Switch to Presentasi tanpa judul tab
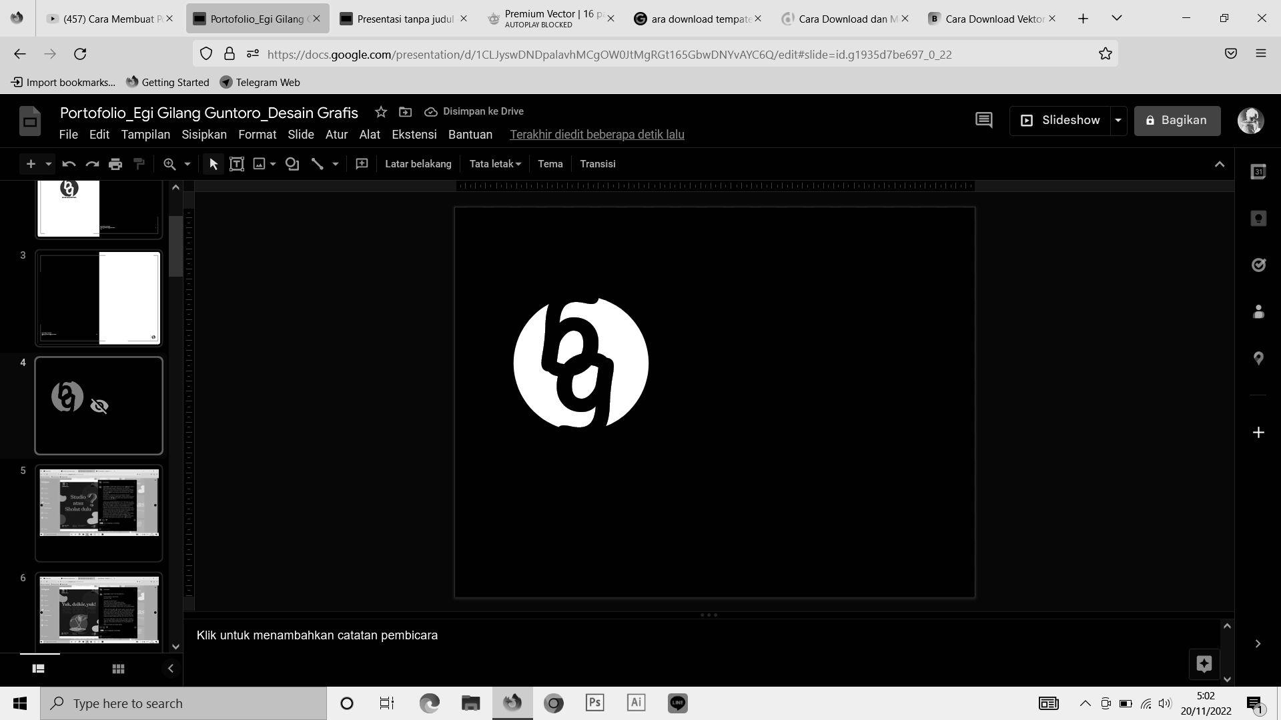Screen dimensions: 1281x720 click(404, 19)
